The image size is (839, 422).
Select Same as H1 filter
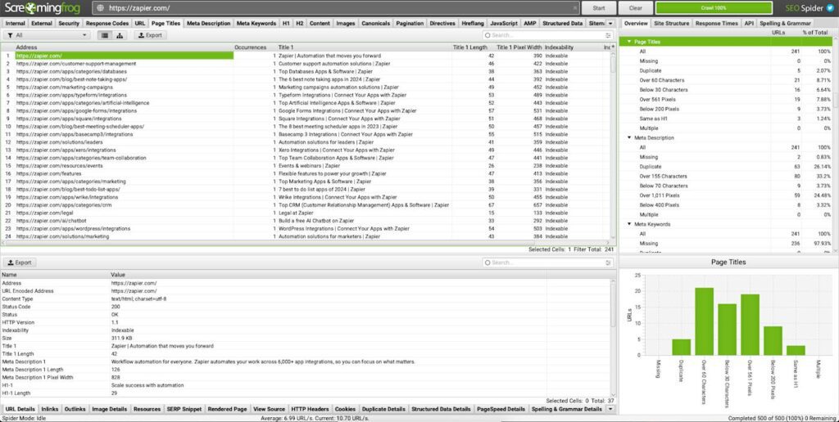[653, 119]
